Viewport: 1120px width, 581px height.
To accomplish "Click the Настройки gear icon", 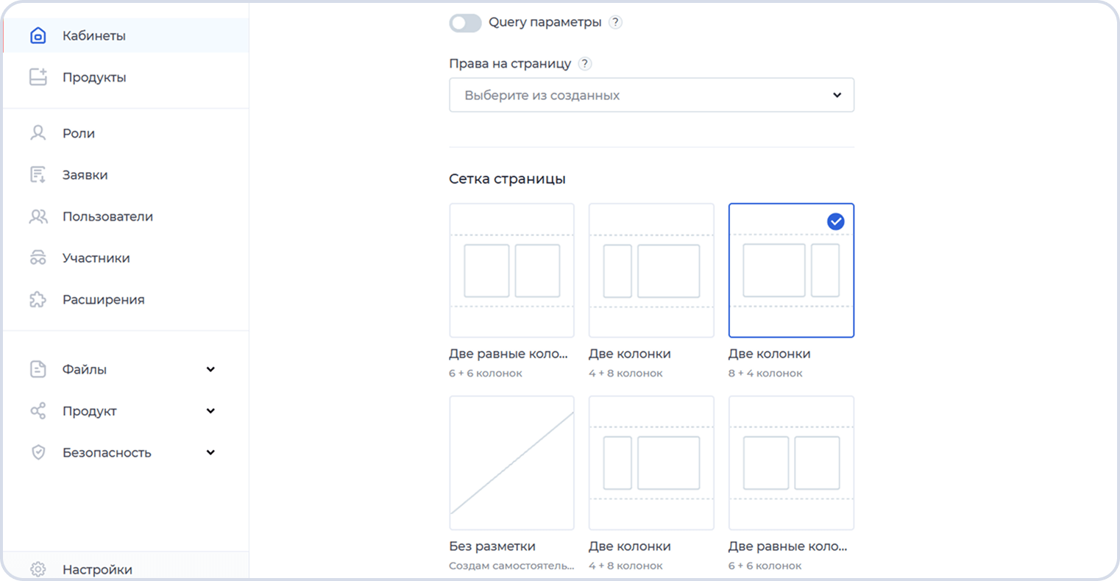I will (x=38, y=569).
